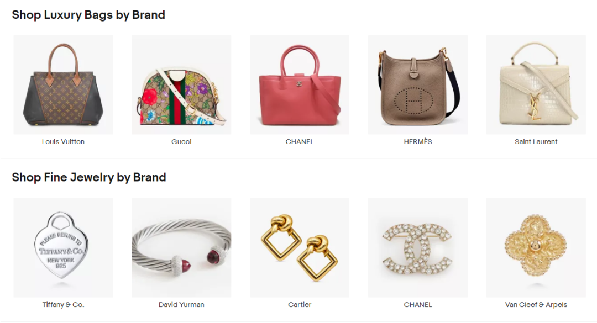
Task: Open the CHANEL pearl CC brooch image
Action: coord(418,247)
